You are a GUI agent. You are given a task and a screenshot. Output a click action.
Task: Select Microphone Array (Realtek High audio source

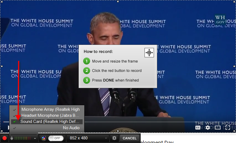[x=47, y=109]
